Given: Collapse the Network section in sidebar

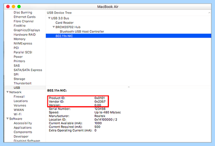Looking at the screenshot, I should tap(8, 92).
